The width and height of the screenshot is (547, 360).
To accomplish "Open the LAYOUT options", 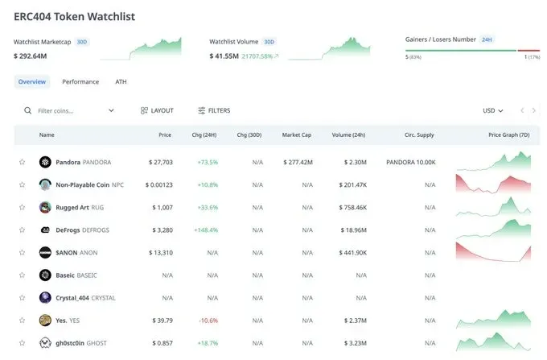I will (156, 110).
